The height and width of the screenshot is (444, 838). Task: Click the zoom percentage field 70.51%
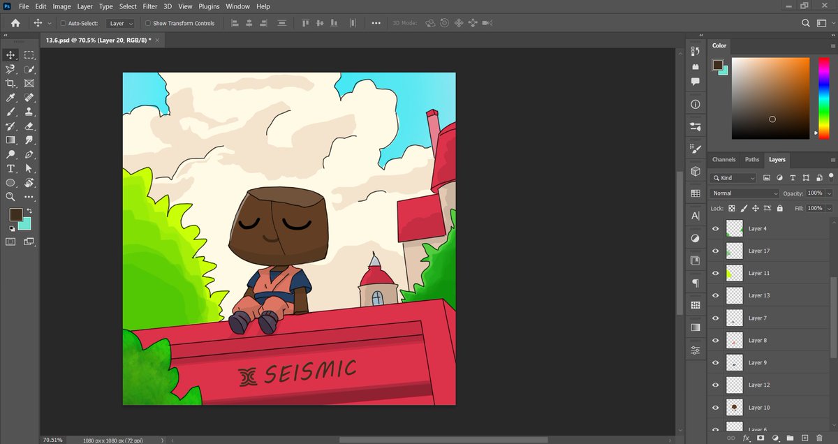pyautogui.click(x=53, y=440)
